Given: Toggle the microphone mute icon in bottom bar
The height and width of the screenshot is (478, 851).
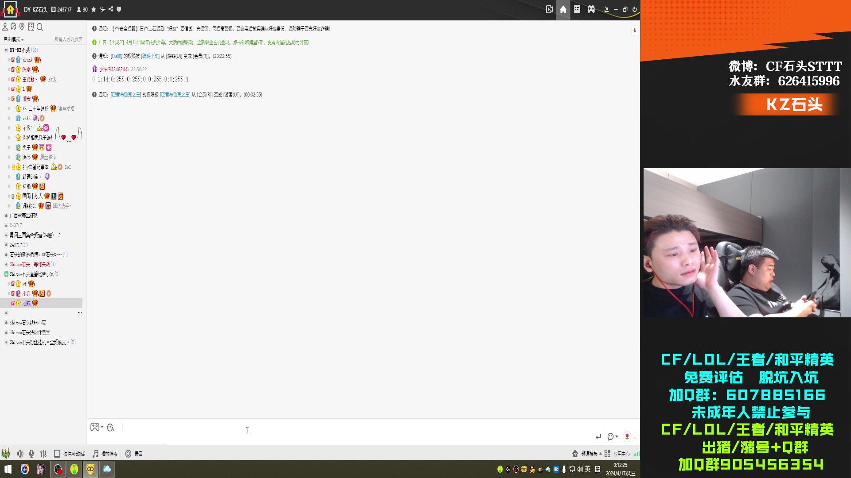Looking at the screenshot, I should click(31, 454).
